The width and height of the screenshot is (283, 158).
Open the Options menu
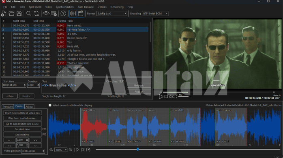(102, 7)
